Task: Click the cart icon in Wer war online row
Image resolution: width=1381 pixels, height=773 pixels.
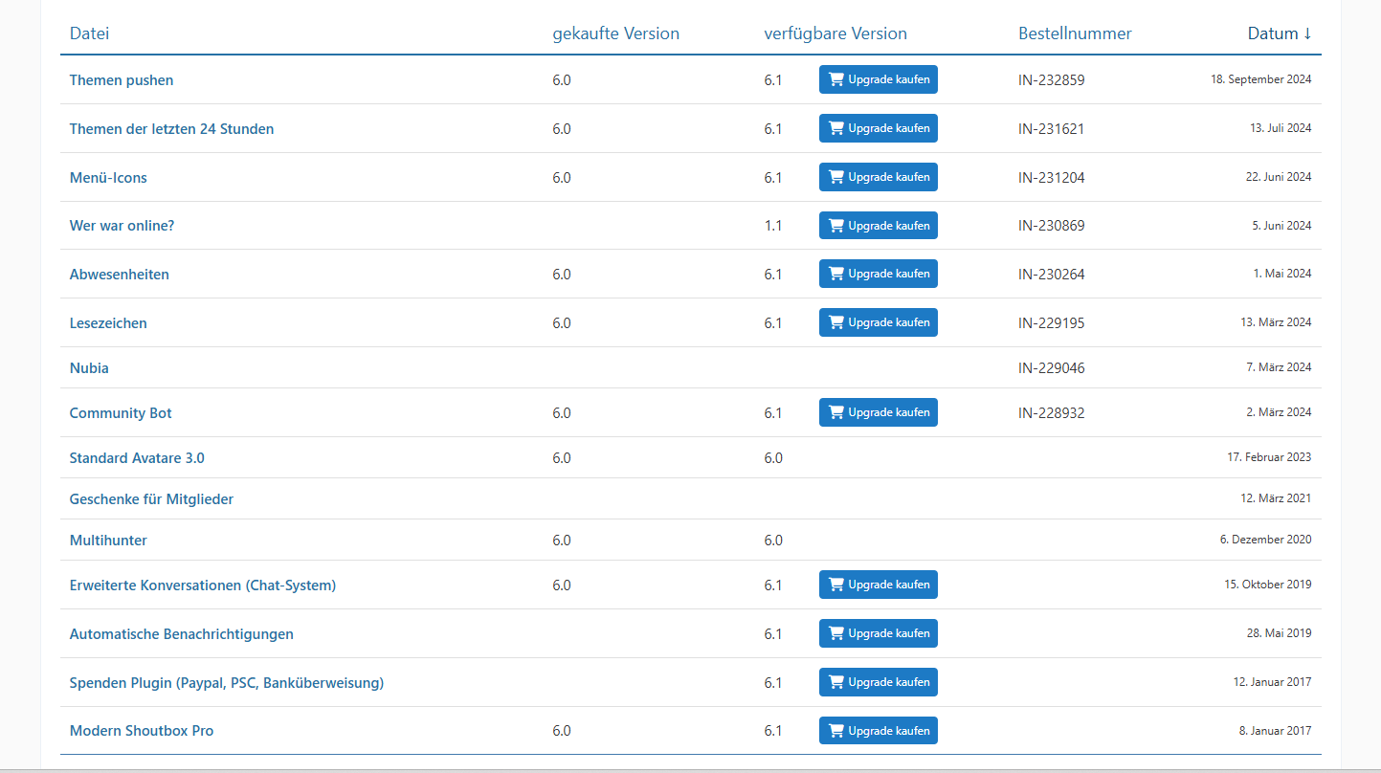Action: [836, 227]
